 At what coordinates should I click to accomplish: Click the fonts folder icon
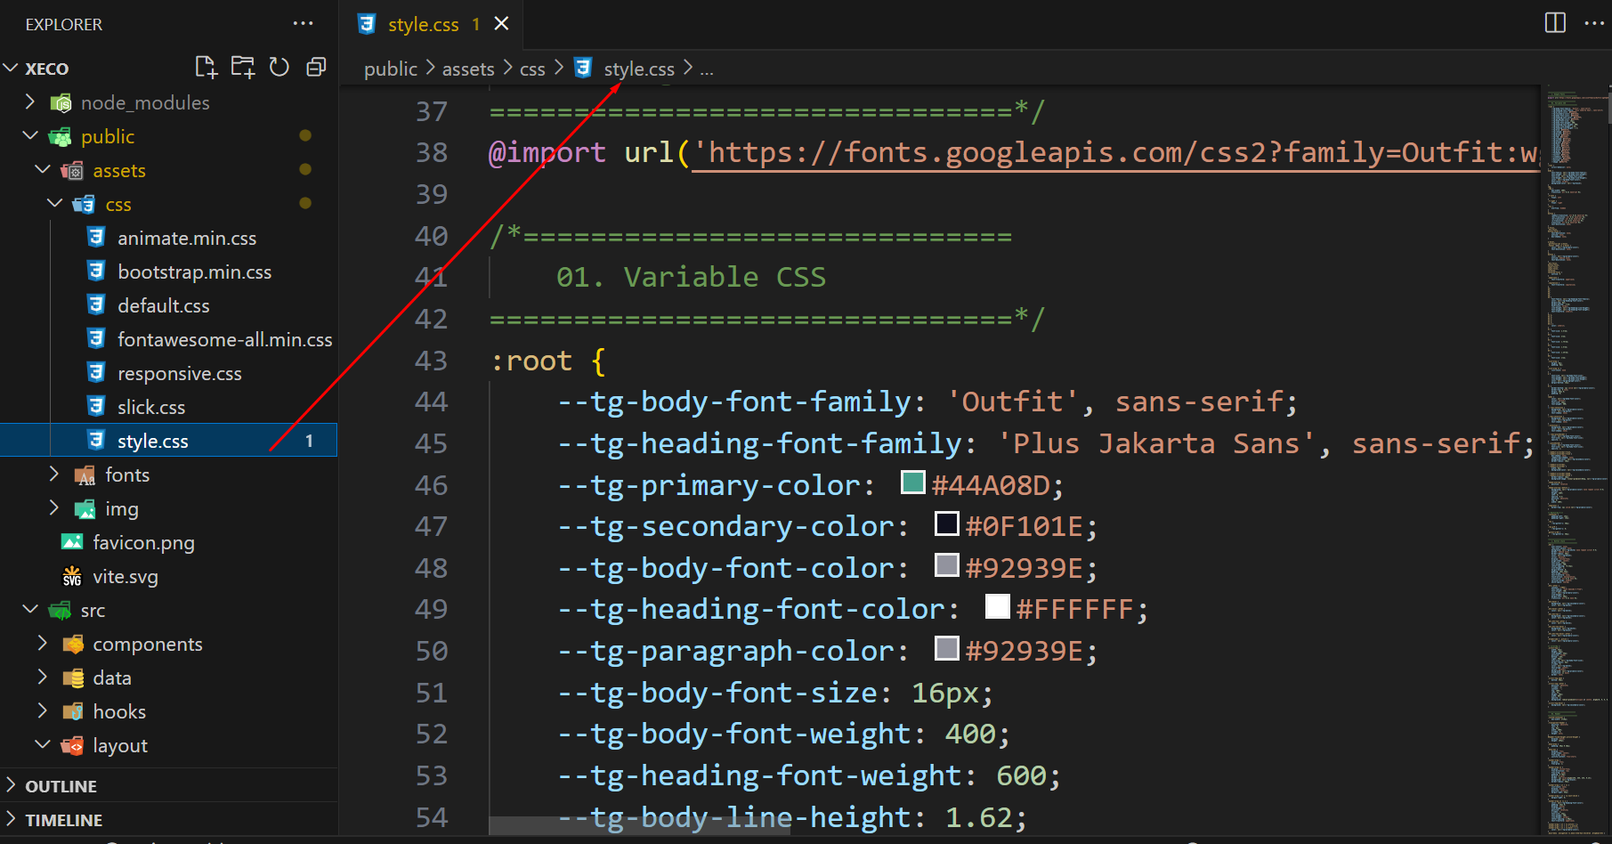(x=85, y=475)
